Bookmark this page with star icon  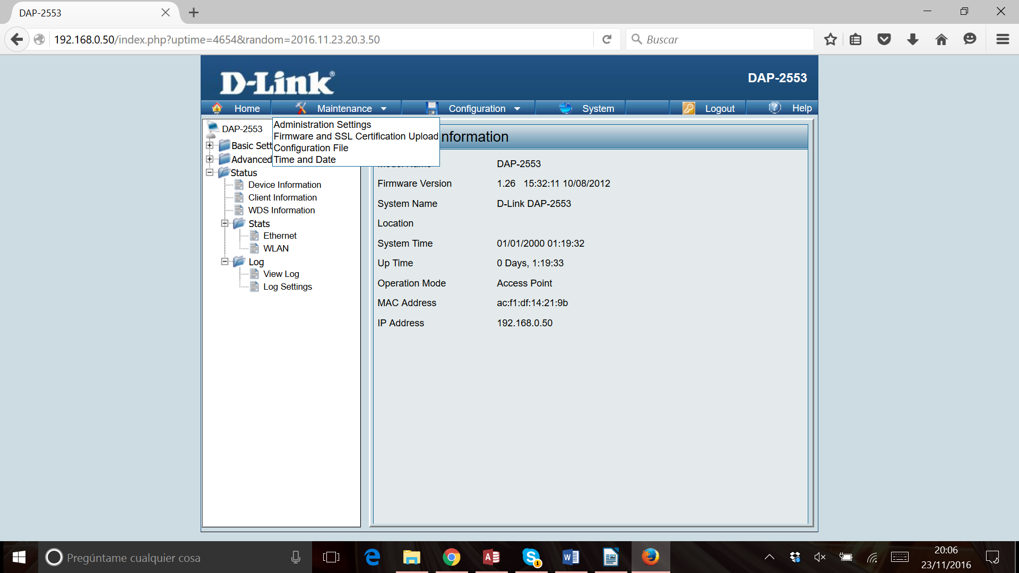click(831, 39)
